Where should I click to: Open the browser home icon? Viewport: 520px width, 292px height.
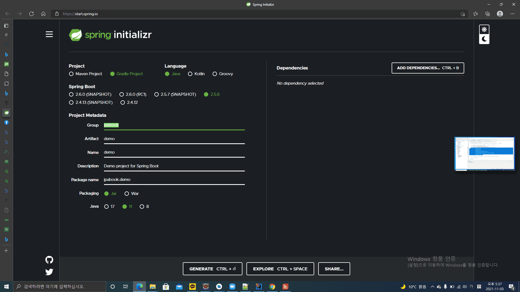pos(43,14)
